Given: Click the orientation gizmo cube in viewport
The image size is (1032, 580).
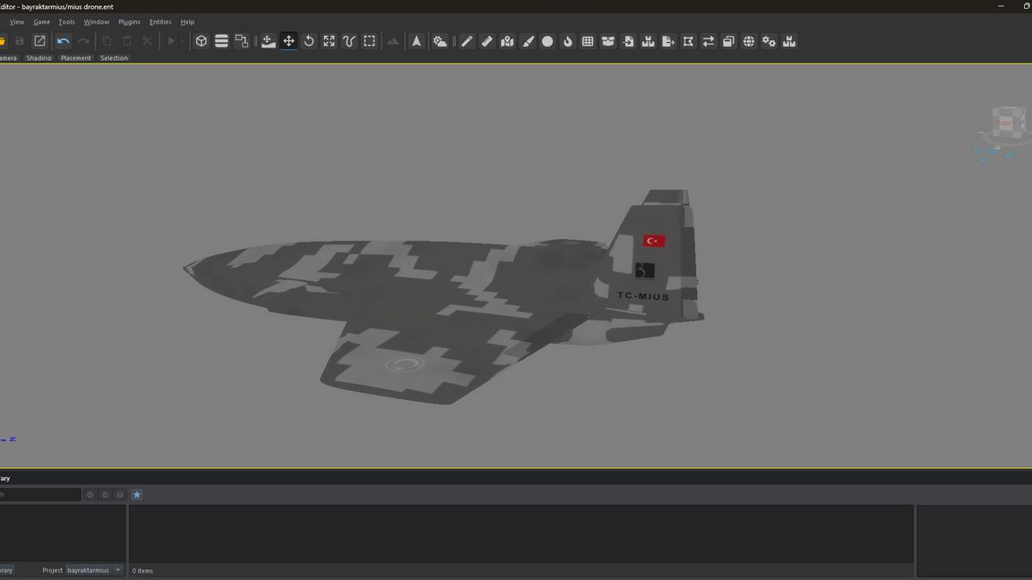Looking at the screenshot, I should point(1008,124).
